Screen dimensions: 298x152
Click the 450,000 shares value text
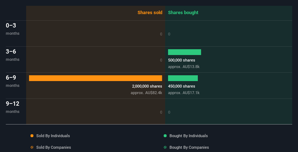[181, 86]
